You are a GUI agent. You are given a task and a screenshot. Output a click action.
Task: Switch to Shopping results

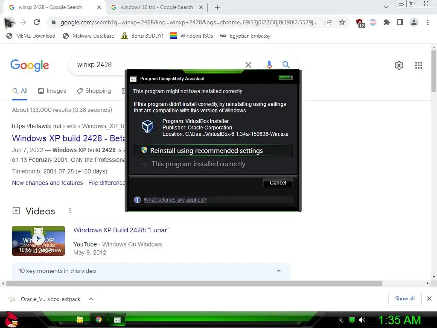point(94,91)
